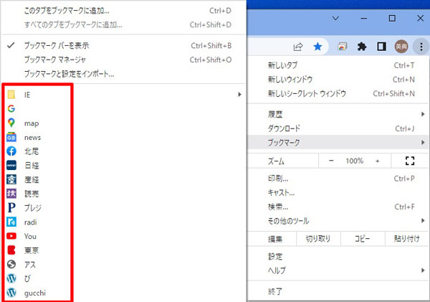Select 終了 menu item
This screenshot has width=430, height=302.
(338, 291)
